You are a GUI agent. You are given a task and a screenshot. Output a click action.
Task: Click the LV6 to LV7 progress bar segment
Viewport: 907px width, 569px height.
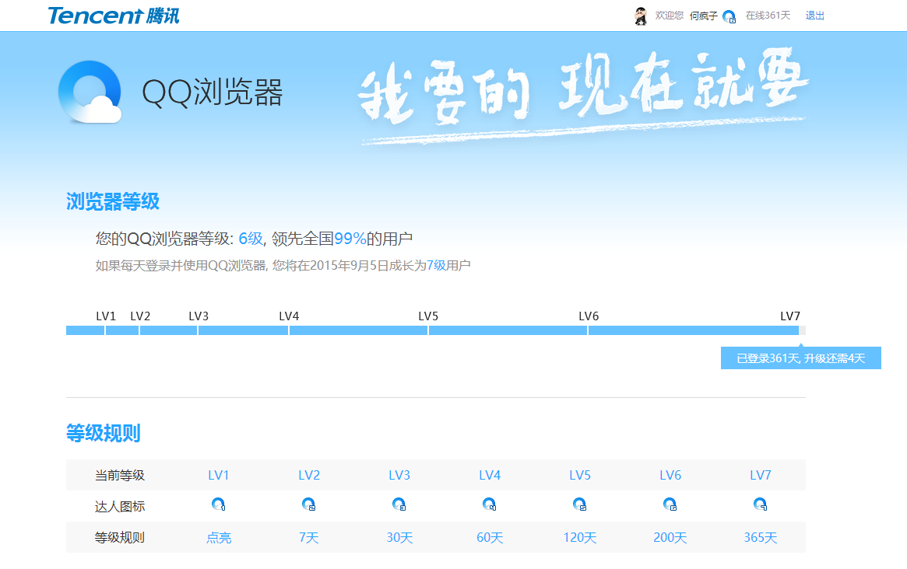694,330
